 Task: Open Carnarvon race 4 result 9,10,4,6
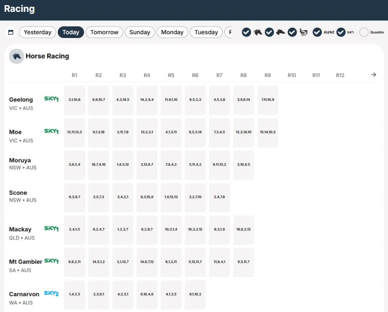tap(147, 295)
